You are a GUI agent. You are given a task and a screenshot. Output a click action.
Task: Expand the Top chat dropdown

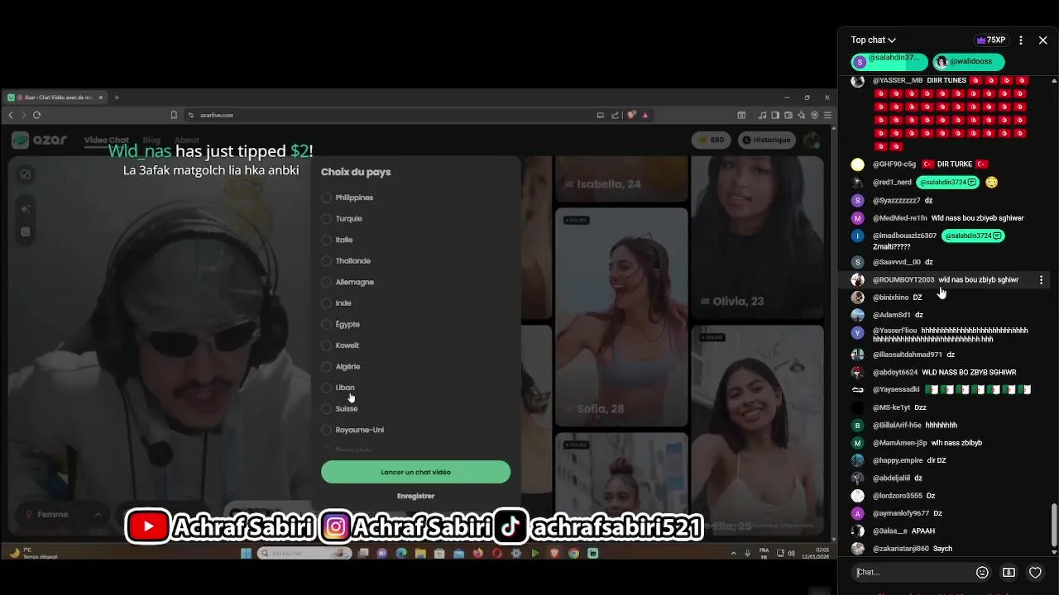(873, 40)
